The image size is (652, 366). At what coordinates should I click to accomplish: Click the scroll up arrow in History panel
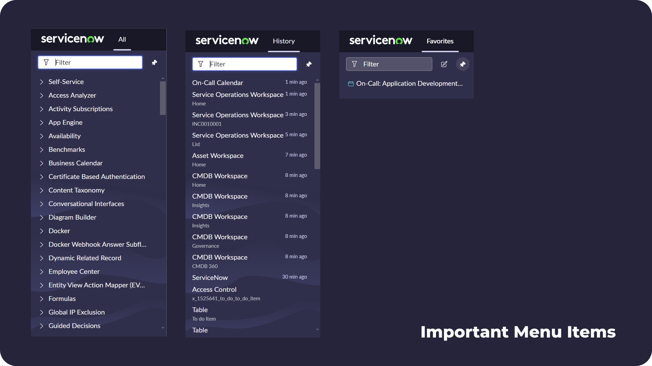coord(317,80)
